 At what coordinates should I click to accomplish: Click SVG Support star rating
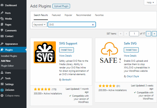(42, 89)
